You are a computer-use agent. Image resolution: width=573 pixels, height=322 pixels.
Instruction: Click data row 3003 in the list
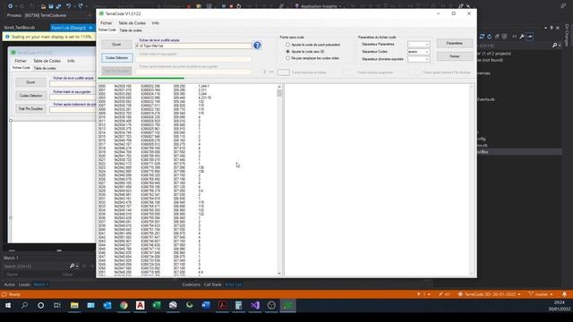[x=153, y=97]
